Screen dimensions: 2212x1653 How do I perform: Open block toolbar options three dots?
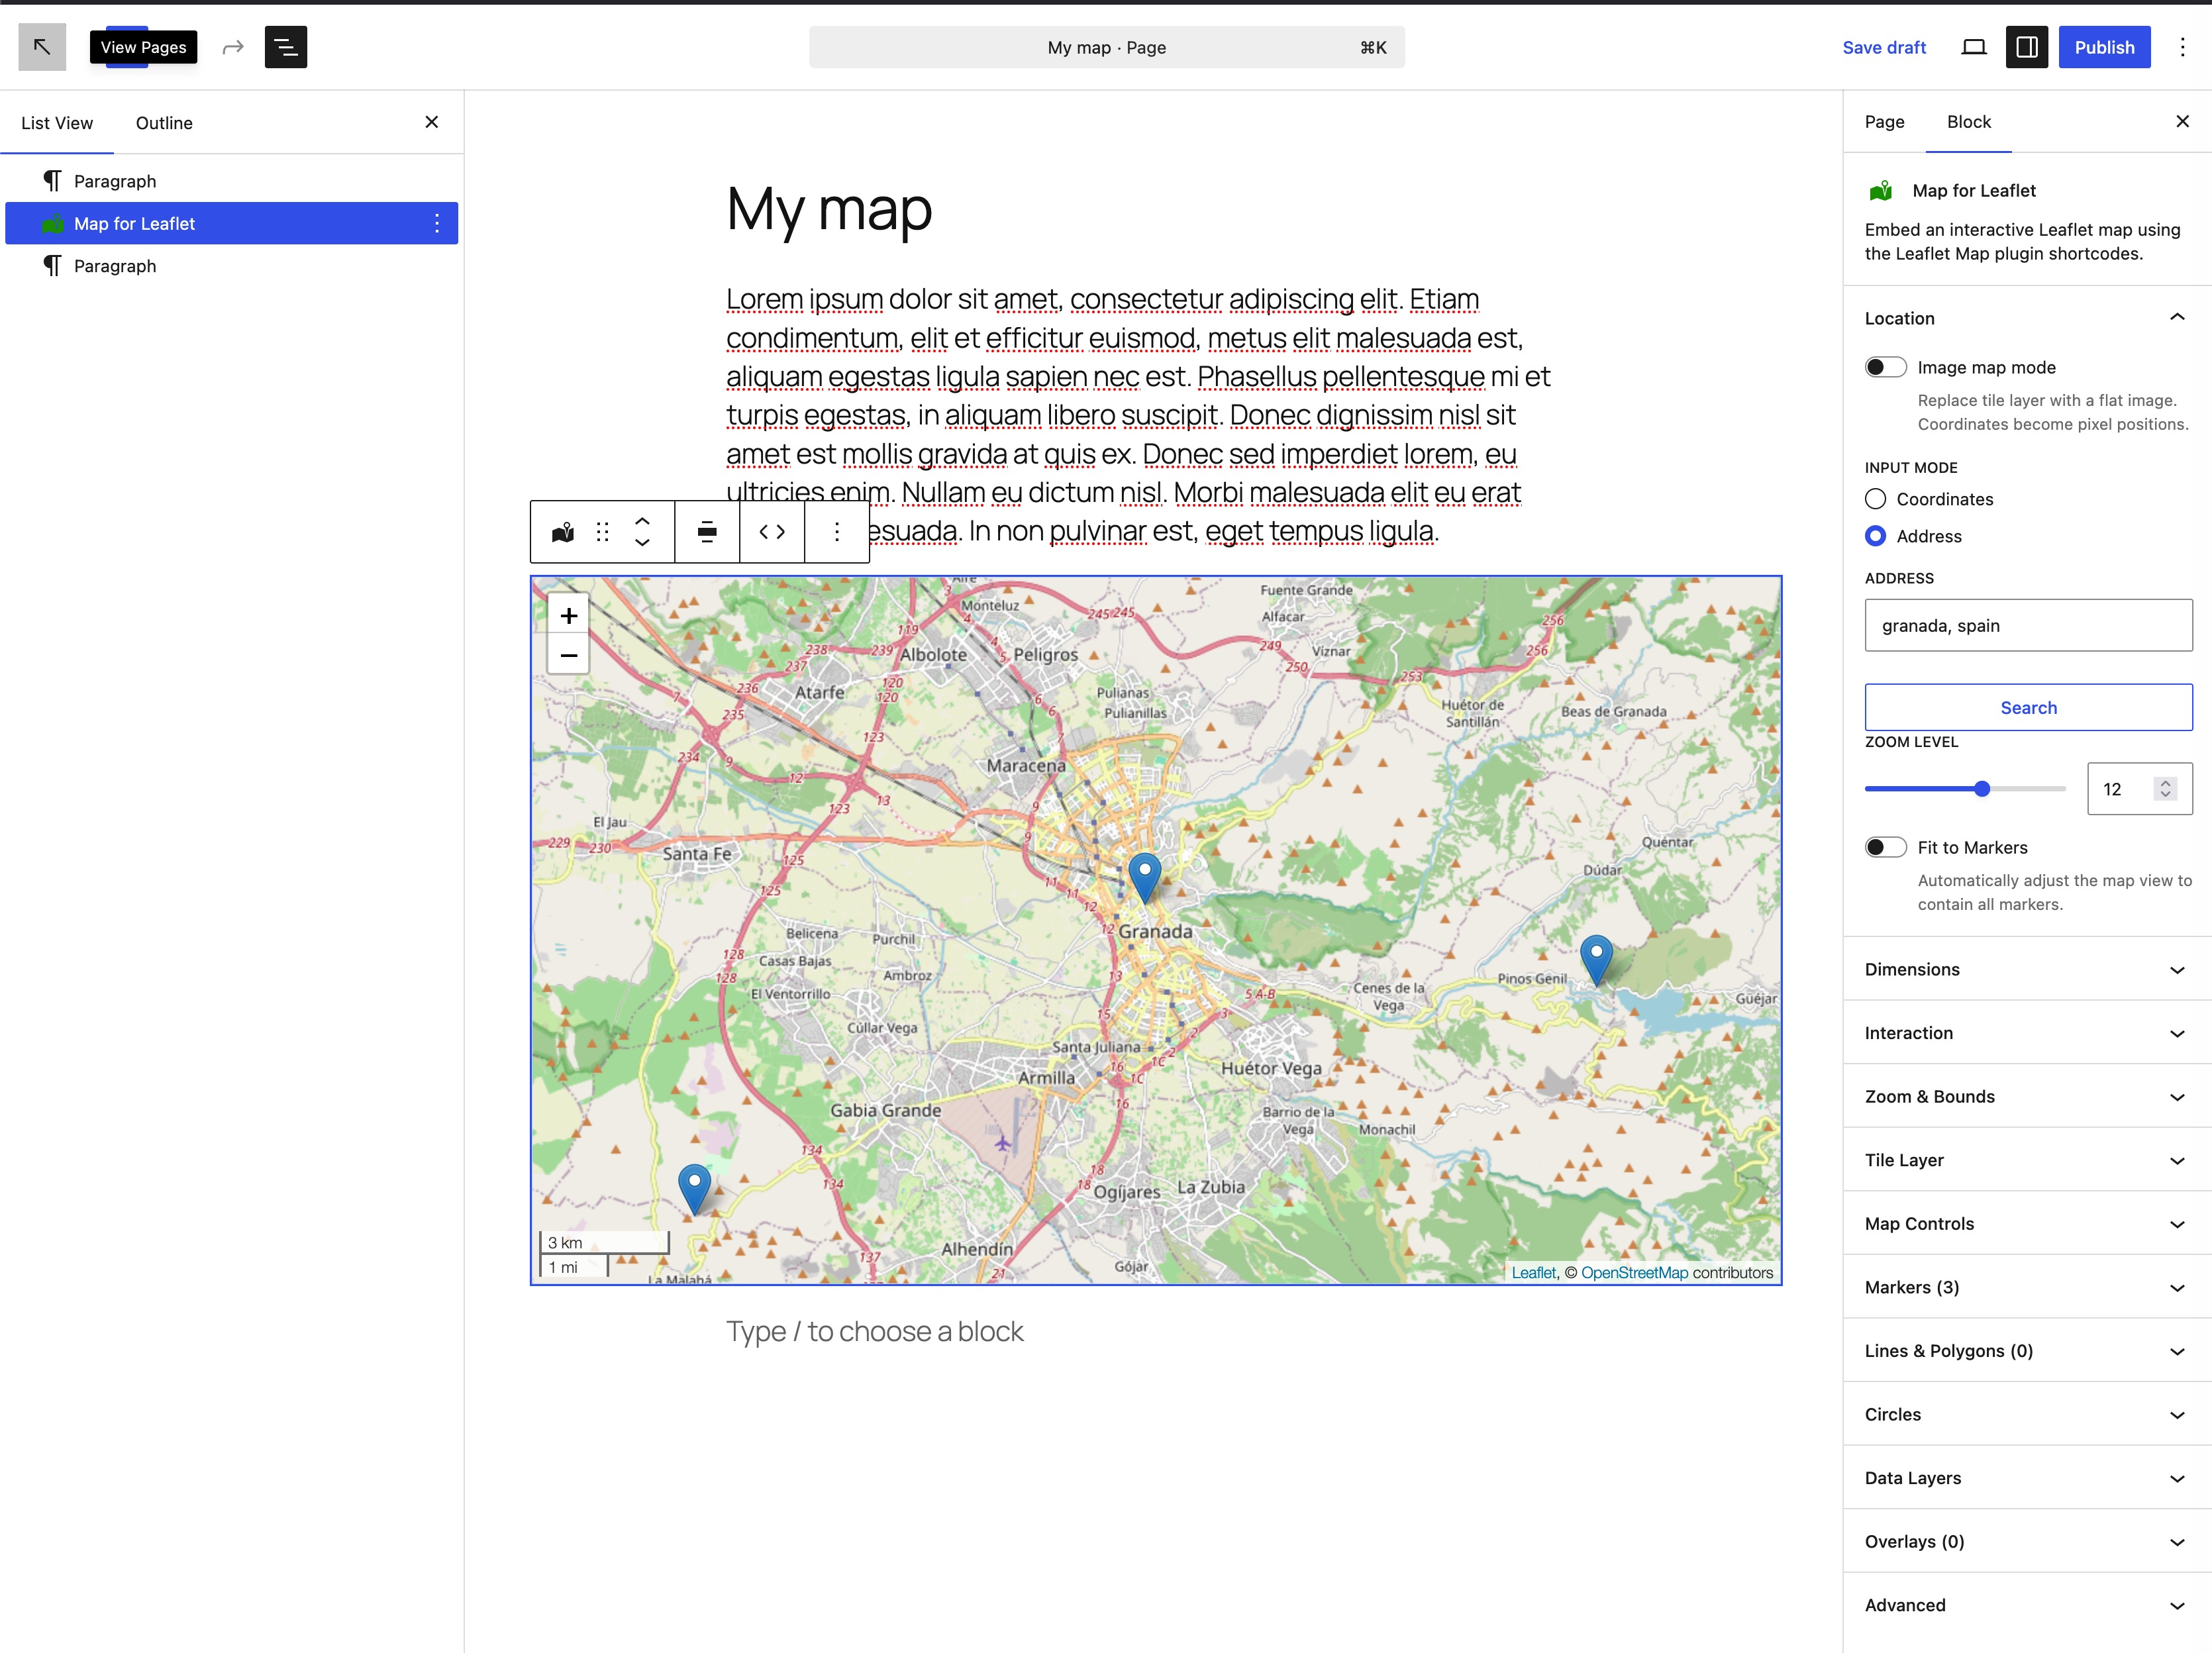click(x=837, y=532)
